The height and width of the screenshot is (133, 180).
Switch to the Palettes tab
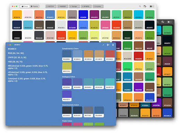tap(34, 7)
